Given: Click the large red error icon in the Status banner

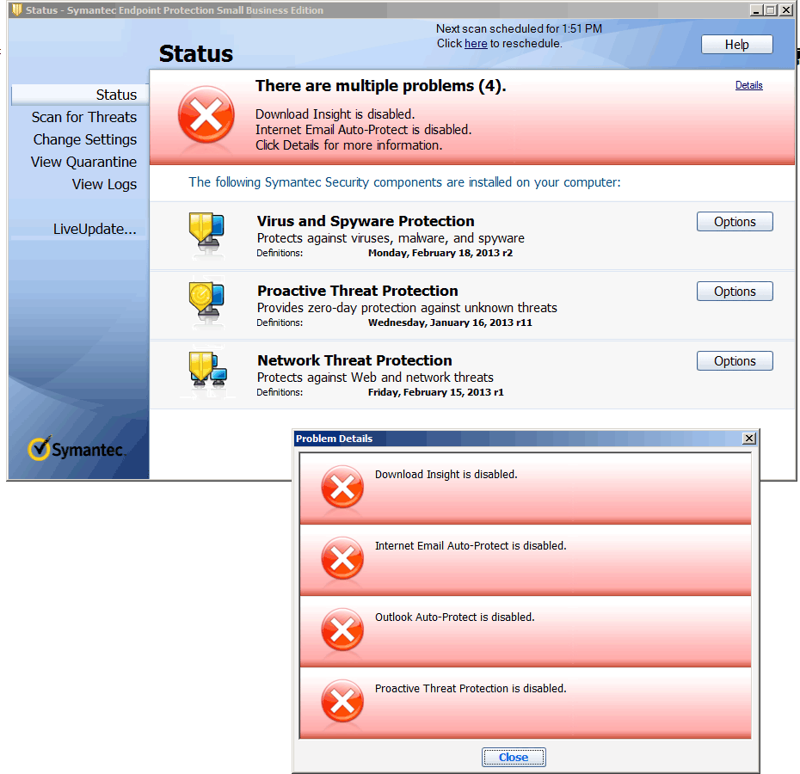Looking at the screenshot, I should (x=206, y=114).
